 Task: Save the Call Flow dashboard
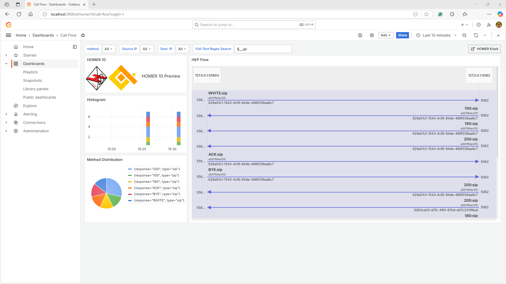click(360, 35)
